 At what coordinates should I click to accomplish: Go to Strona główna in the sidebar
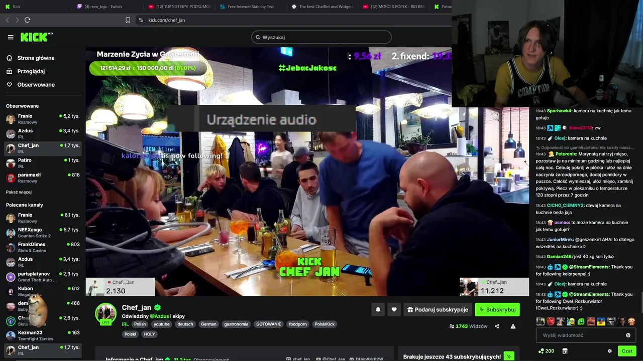(x=36, y=58)
